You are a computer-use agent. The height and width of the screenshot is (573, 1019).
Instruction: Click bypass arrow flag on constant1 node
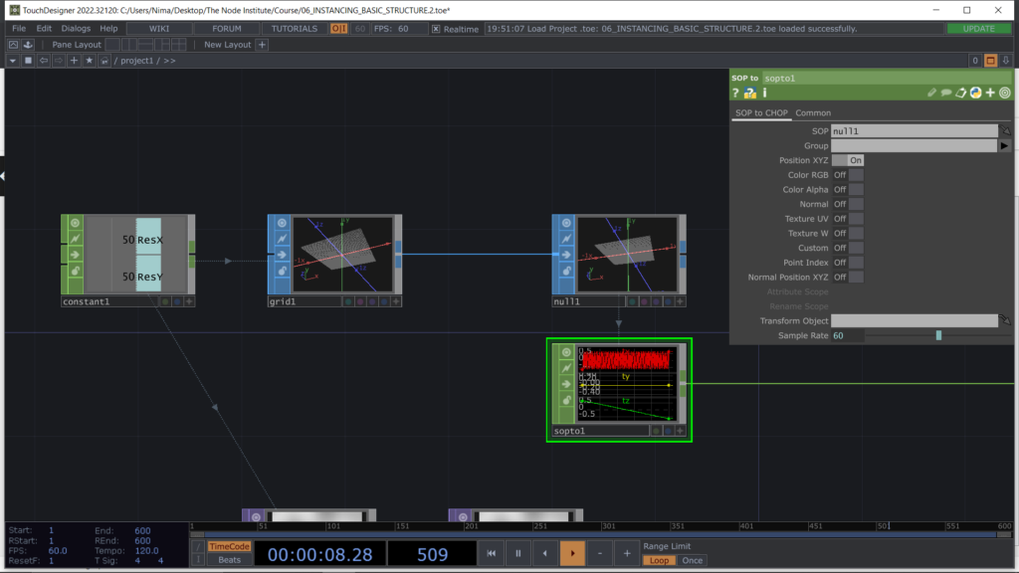click(x=76, y=255)
